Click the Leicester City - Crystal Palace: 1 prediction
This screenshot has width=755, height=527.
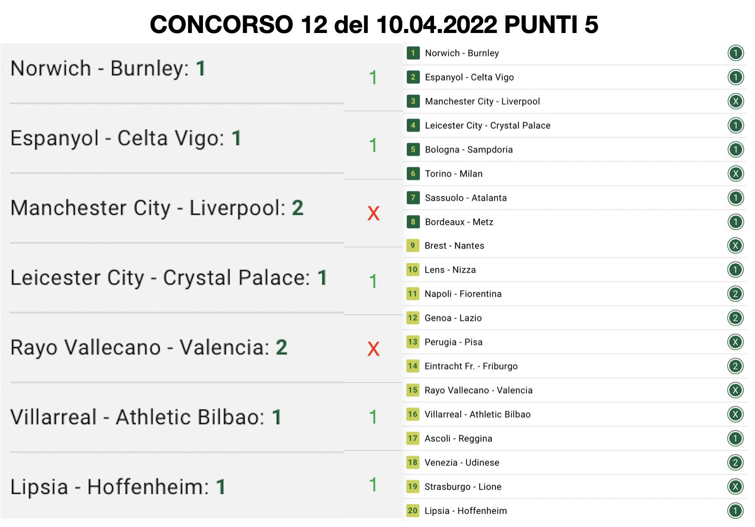pyautogui.click(x=168, y=278)
